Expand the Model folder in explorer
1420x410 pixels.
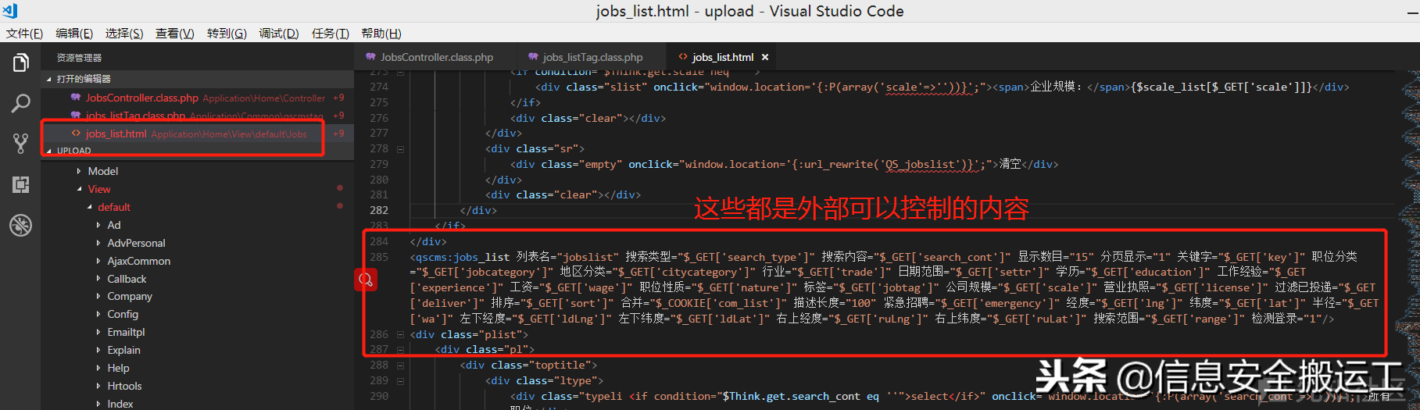click(x=102, y=171)
